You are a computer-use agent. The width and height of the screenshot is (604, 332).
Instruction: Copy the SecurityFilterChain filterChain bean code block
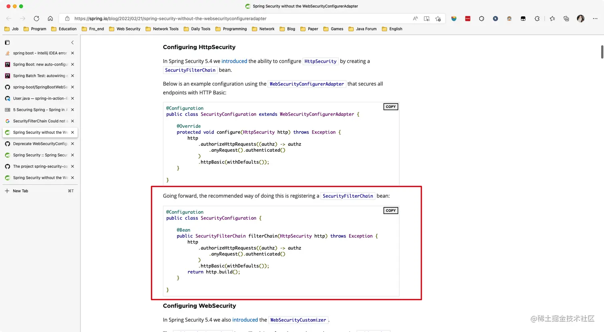[x=391, y=211]
